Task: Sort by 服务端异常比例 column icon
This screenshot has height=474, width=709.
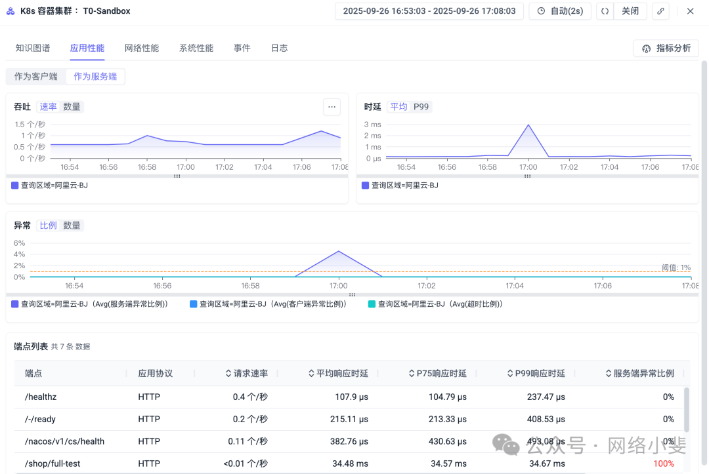Action: [609, 374]
